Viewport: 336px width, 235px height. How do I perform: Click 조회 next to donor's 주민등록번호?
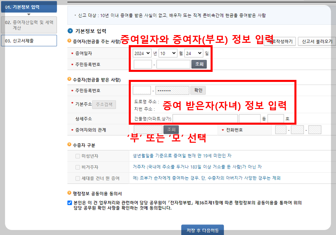[199, 64]
